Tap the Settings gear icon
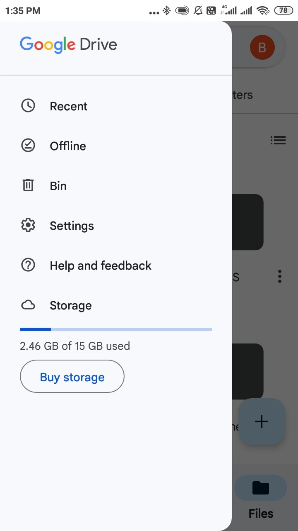The height and width of the screenshot is (531, 298). pyautogui.click(x=28, y=225)
